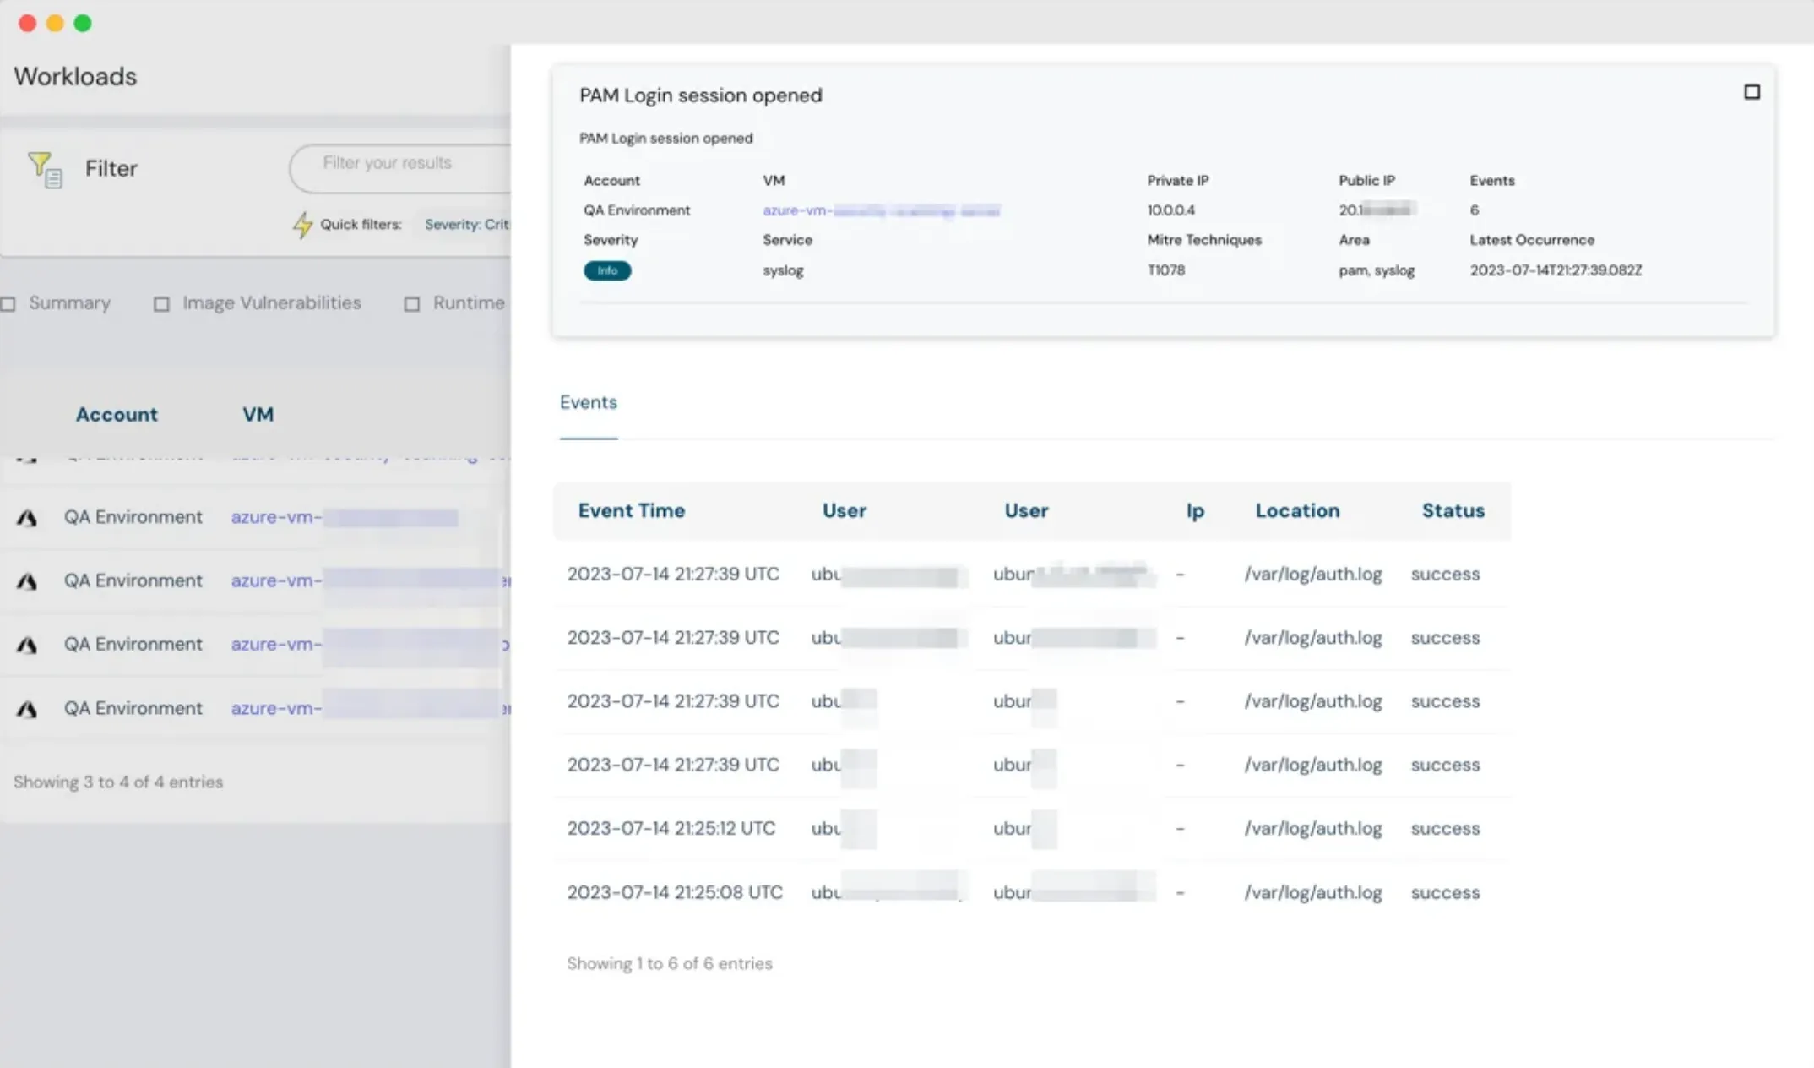Click the macOS red close window button
The width and height of the screenshot is (1814, 1068).
point(27,23)
